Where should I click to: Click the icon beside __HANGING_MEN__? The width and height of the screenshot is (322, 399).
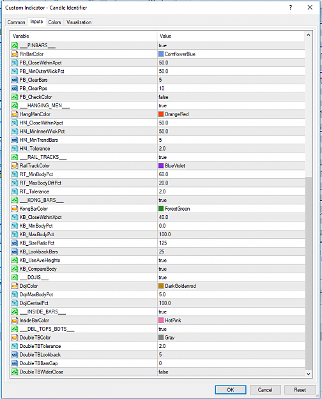(15, 105)
